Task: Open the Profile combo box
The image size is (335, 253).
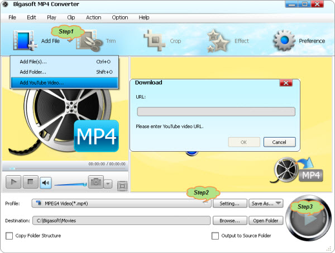Action: 121,203
